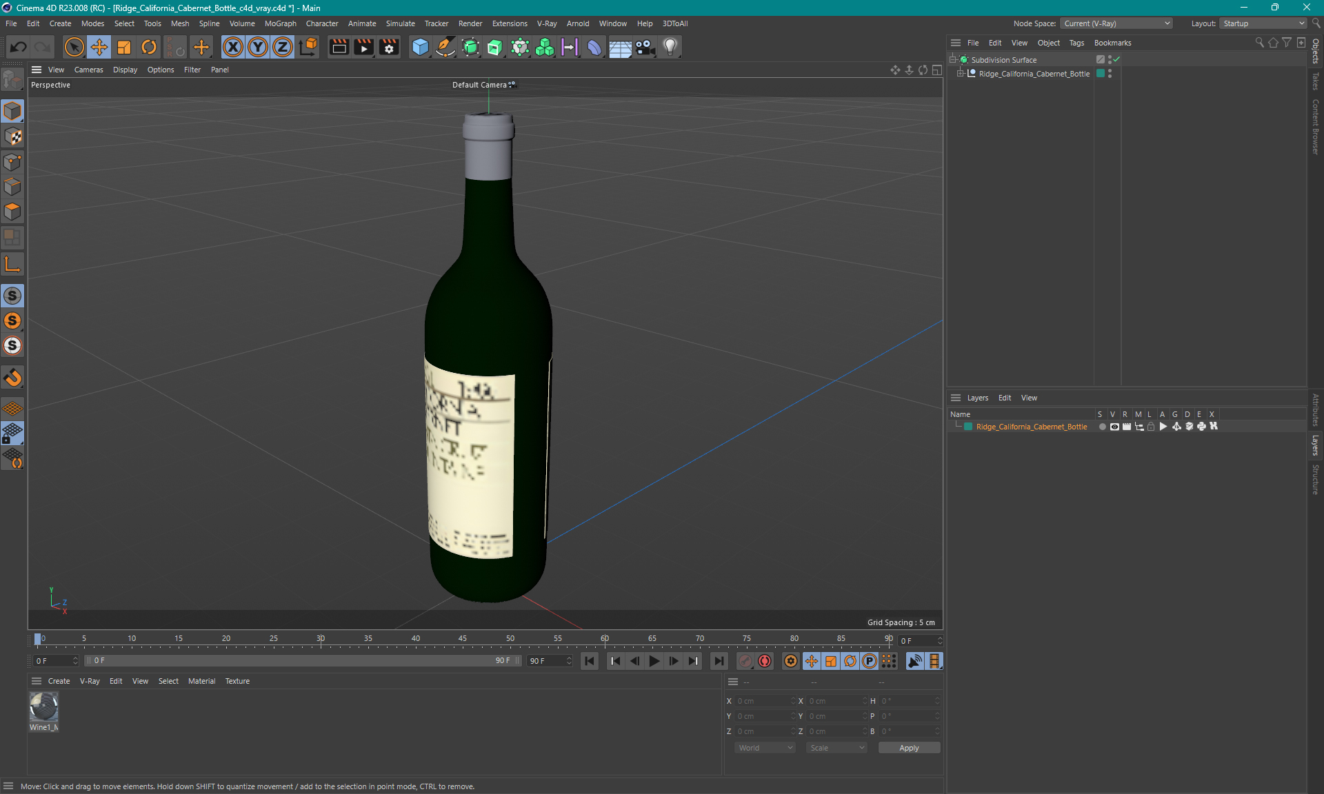Open viewport Cameras menu

pyautogui.click(x=88, y=70)
